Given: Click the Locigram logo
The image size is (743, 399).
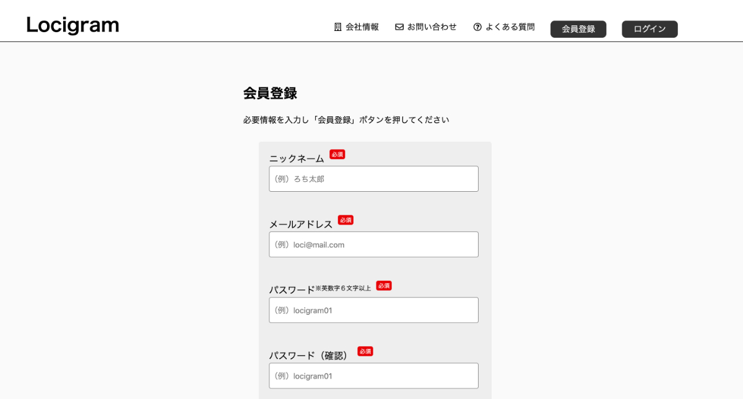Looking at the screenshot, I should (x=72, y=25).
